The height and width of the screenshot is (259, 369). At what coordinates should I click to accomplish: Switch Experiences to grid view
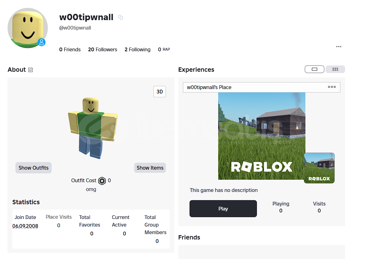[x=335, y=69]
